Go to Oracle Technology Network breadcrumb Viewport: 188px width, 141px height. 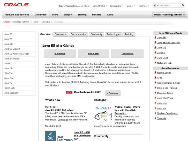[16, 22]
